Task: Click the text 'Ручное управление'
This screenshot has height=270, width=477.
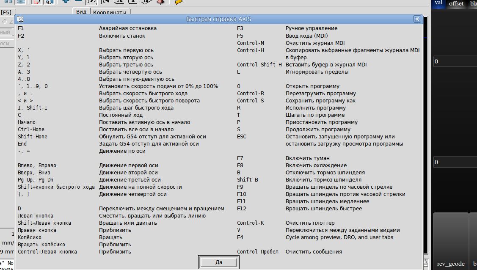Action: (312, 28)
